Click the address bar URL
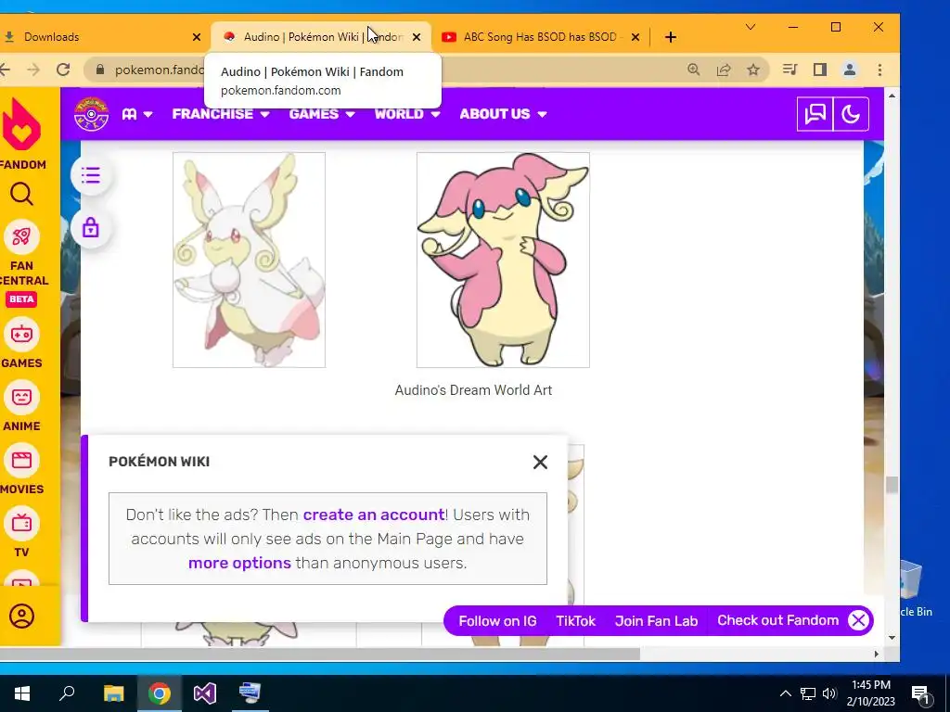Screen dimensions: 950x712 [x=160, y=70]
